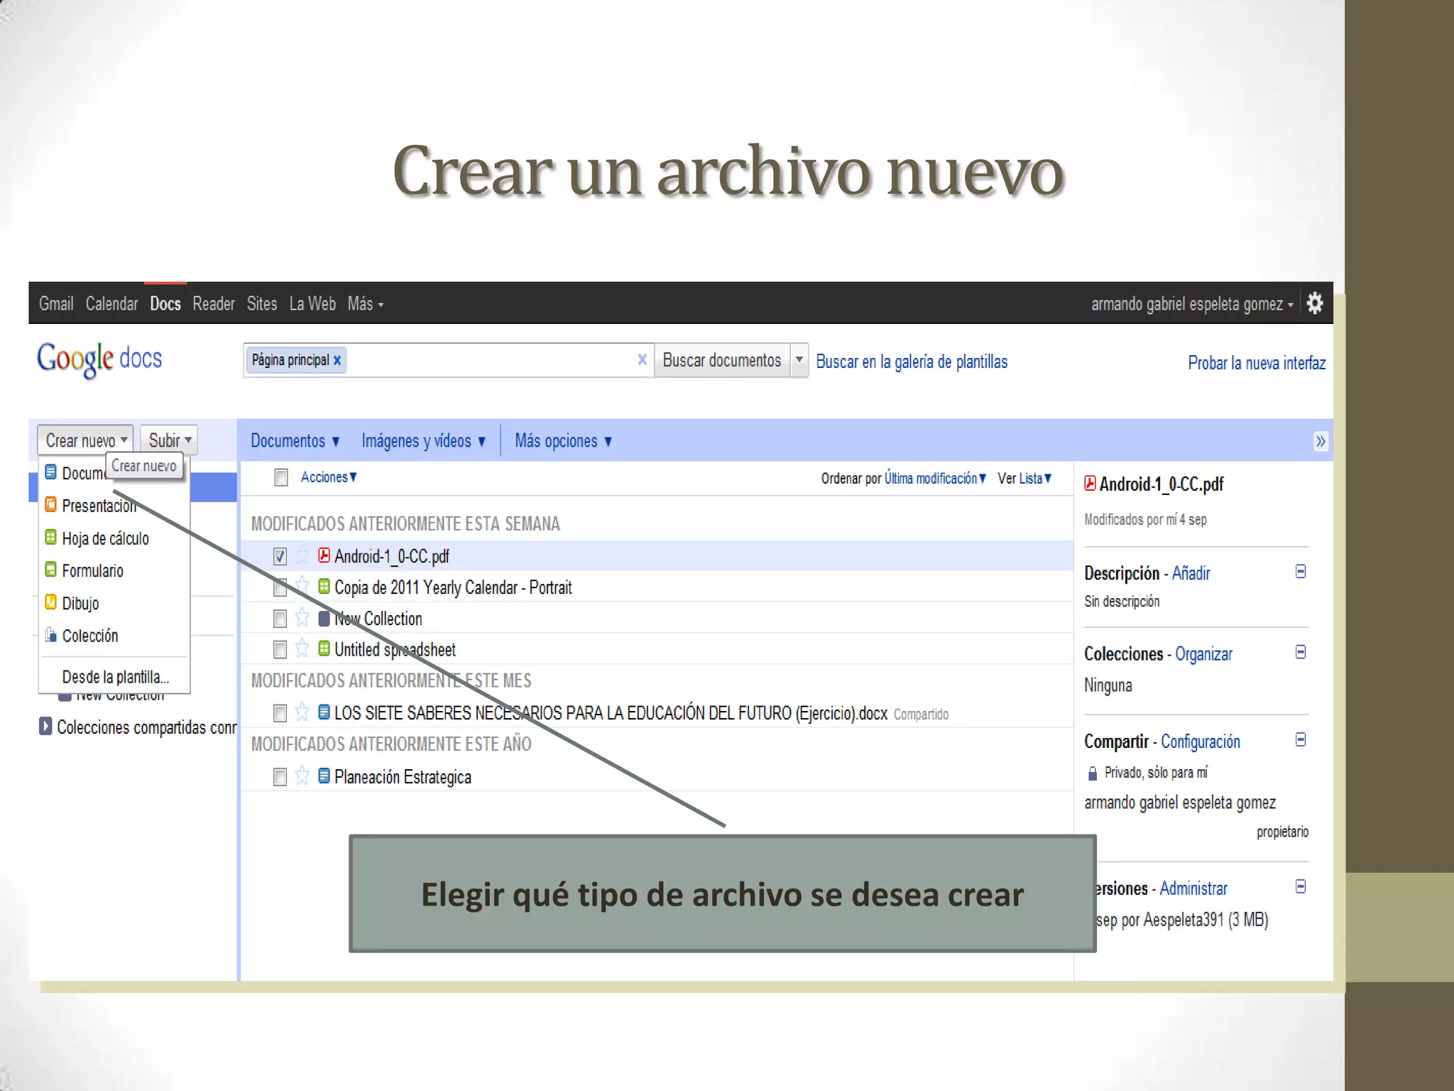This screenshot has width=1454, height=1091.
Task: Click the spreadsheet icon of Copia de 2011 Yearly Calendar
Action: tap(324, 586)
